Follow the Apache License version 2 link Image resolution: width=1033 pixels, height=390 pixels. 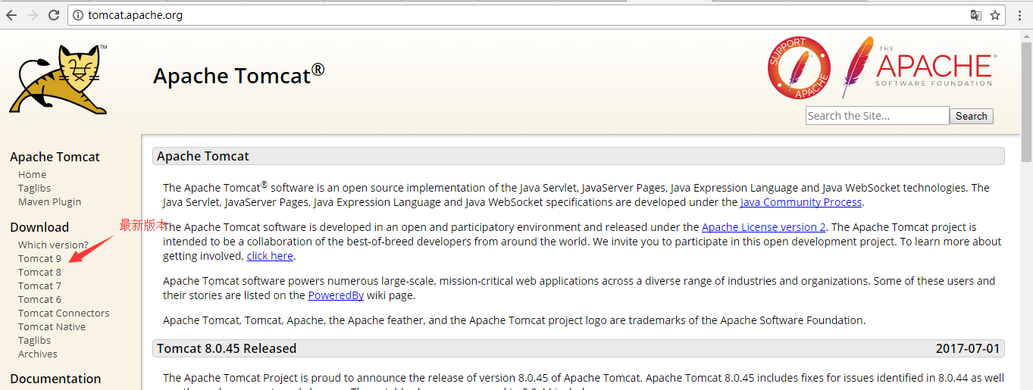pos(764,227)
